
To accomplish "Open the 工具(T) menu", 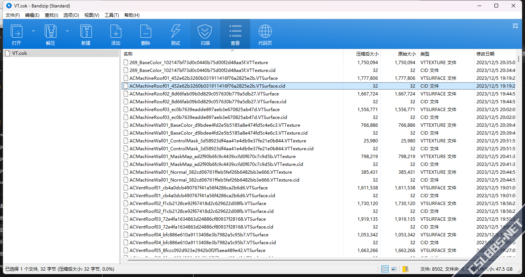I will click(x=112, y=15).
